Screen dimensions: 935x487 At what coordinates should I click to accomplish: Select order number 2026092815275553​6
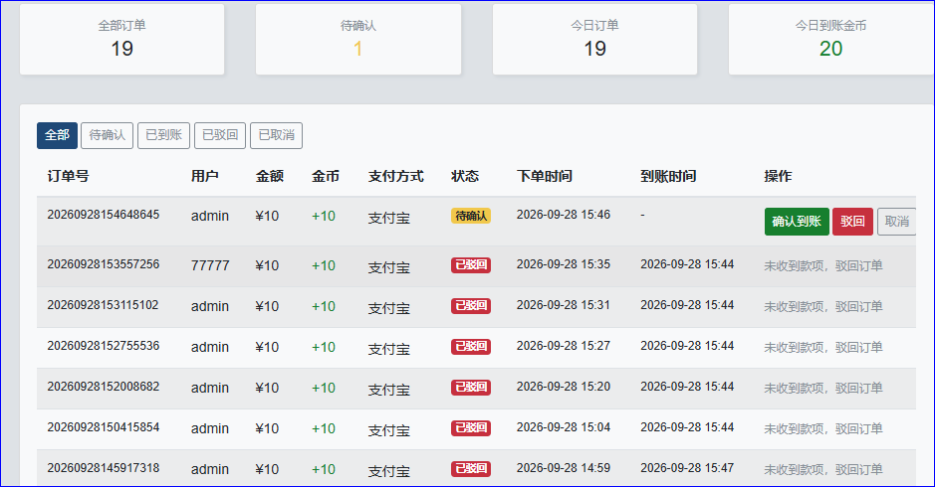click(104, 345)
